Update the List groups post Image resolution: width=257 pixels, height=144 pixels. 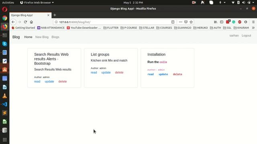[106, 72]
